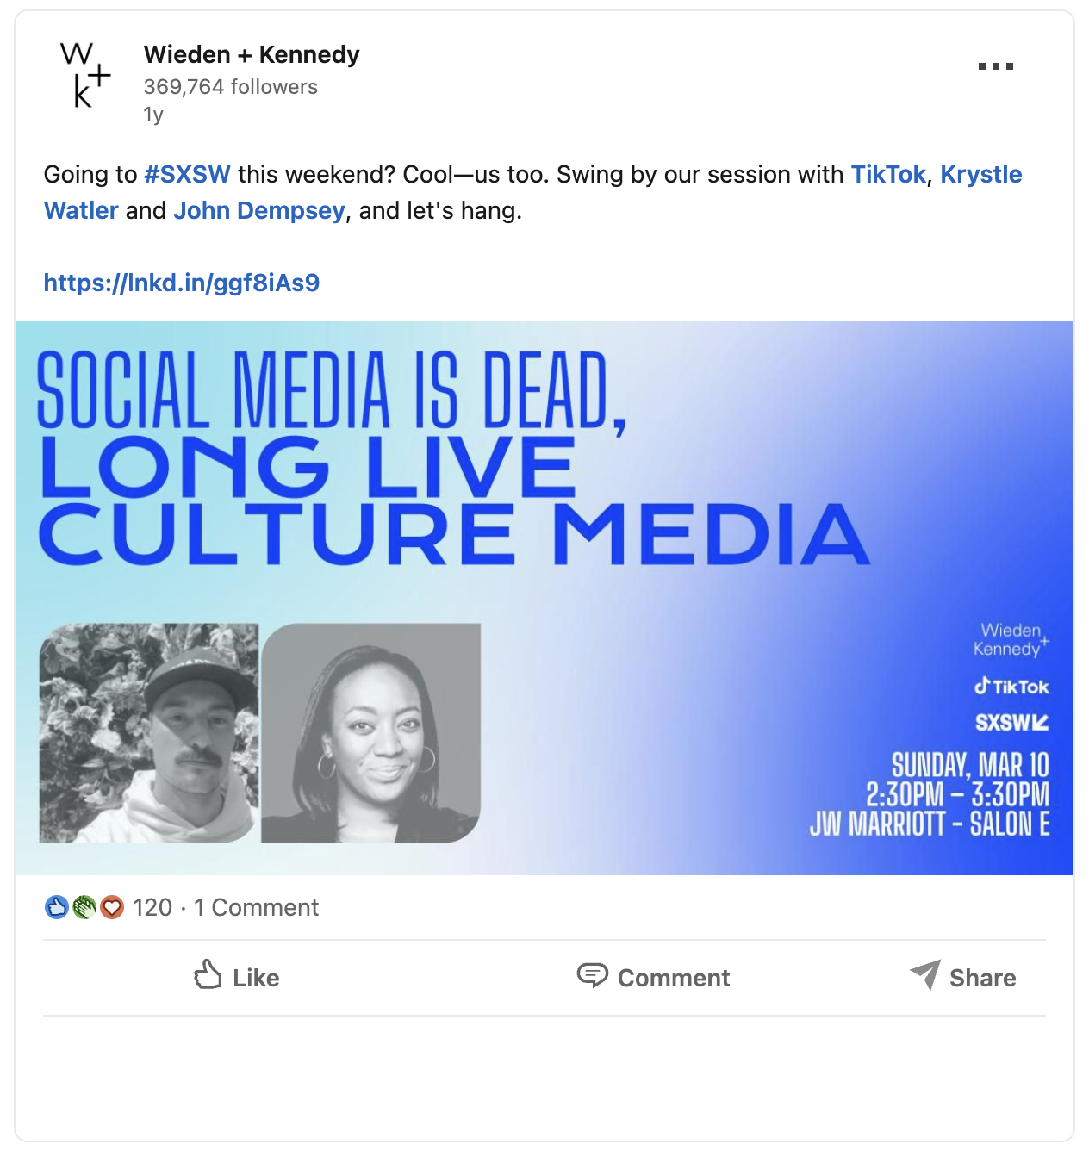Open the three-dot post options menu
The height and width of the screenshot is (1163, 1089).
coord(995,66)
